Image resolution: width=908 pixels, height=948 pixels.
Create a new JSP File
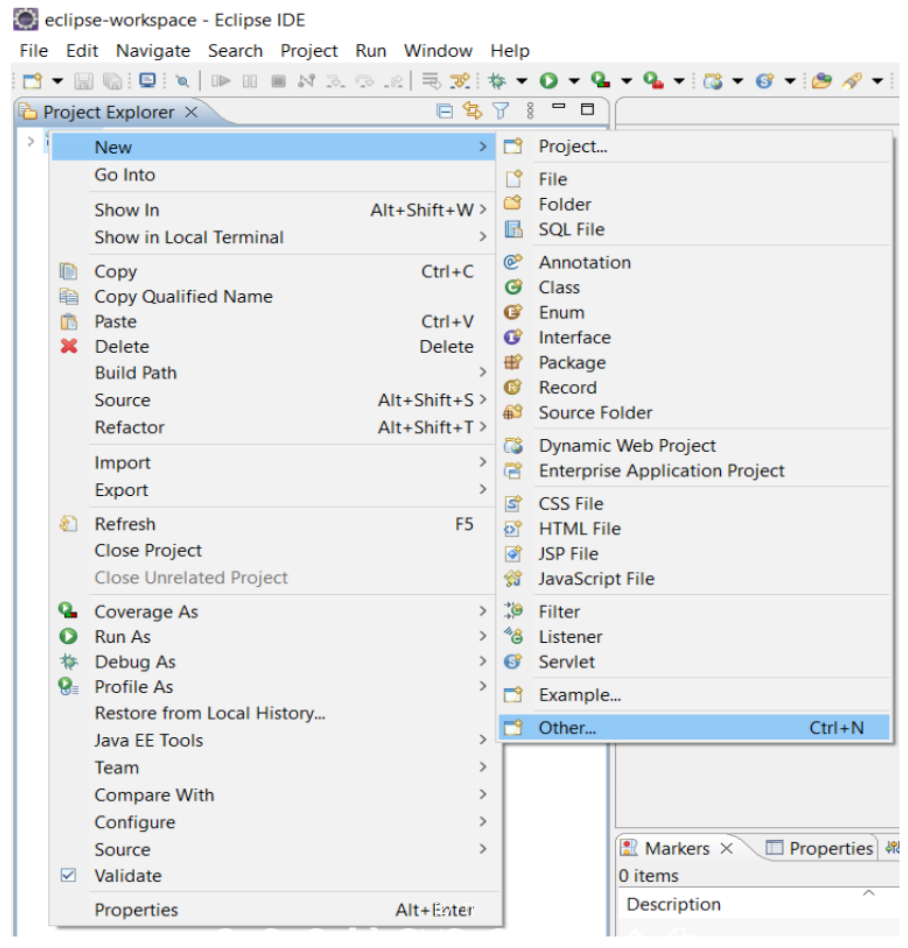click(x=695, y=554)
